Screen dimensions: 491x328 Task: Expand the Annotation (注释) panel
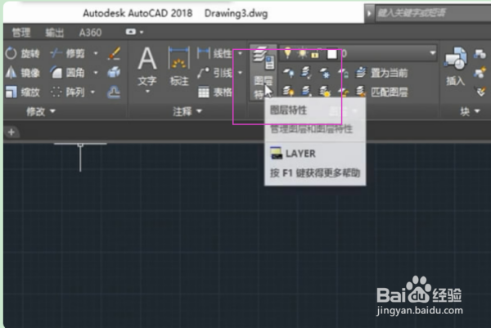click(x=187, y=111)
